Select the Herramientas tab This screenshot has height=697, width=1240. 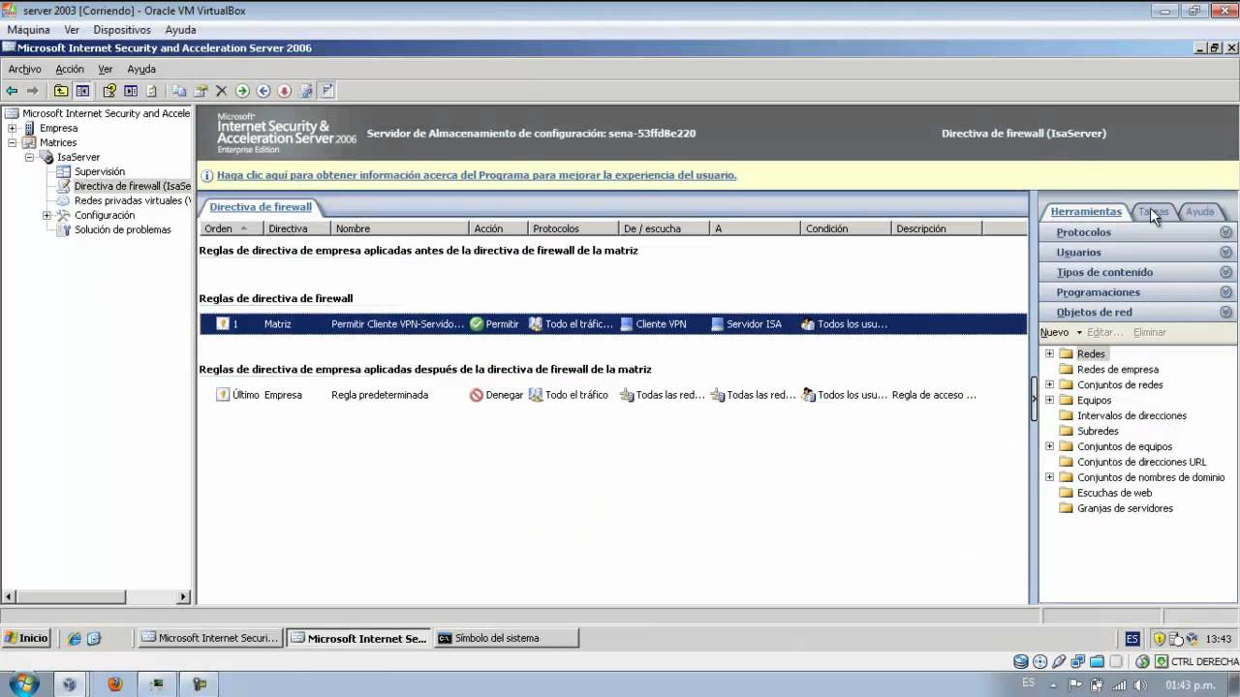pyautogui.click(x=1086, y=211)
